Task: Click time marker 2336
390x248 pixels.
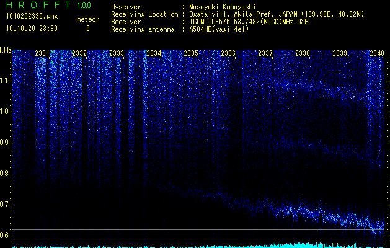Action: pyautogui.click(x=228, y=53)
